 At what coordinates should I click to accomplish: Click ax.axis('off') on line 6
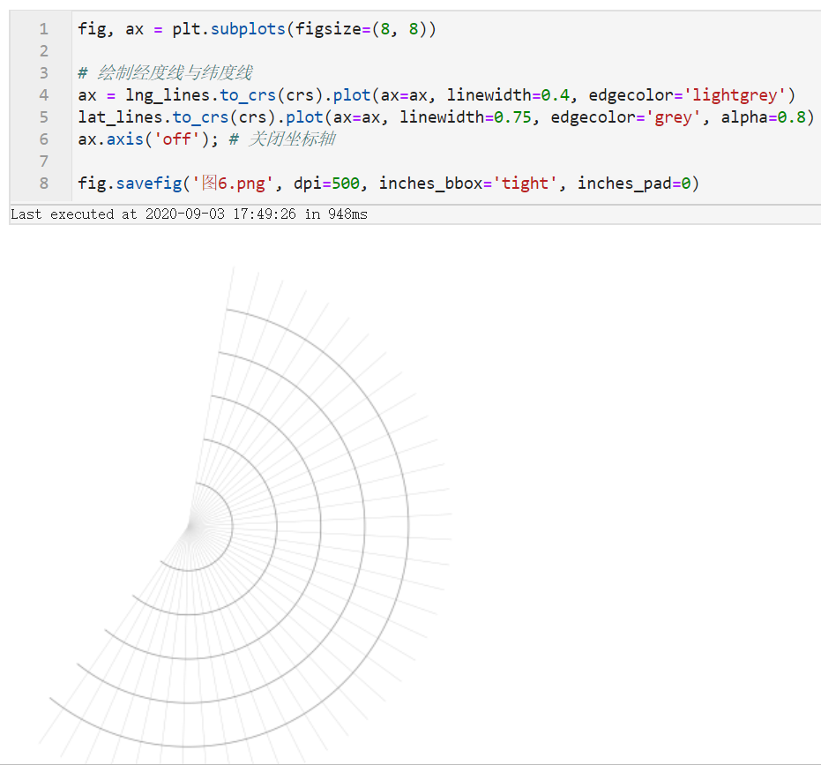tap(144, 139)
